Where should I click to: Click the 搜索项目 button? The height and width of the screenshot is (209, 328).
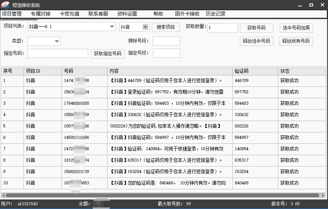[x=166, y=27]
